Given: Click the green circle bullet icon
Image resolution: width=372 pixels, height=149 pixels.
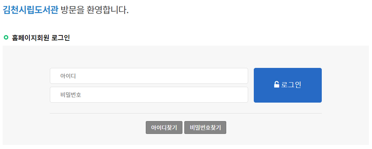Looking at the screenshot, I should tap(6, 37).
